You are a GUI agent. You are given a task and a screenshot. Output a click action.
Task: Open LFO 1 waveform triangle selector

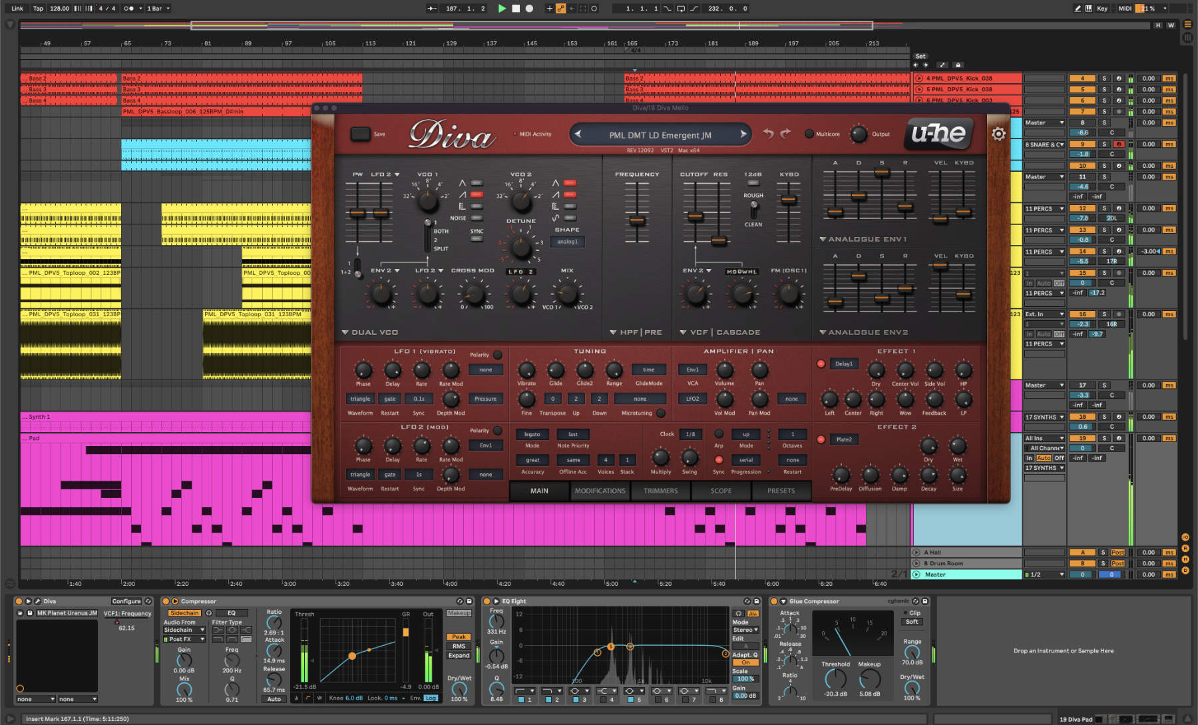[x=360, y=399]
